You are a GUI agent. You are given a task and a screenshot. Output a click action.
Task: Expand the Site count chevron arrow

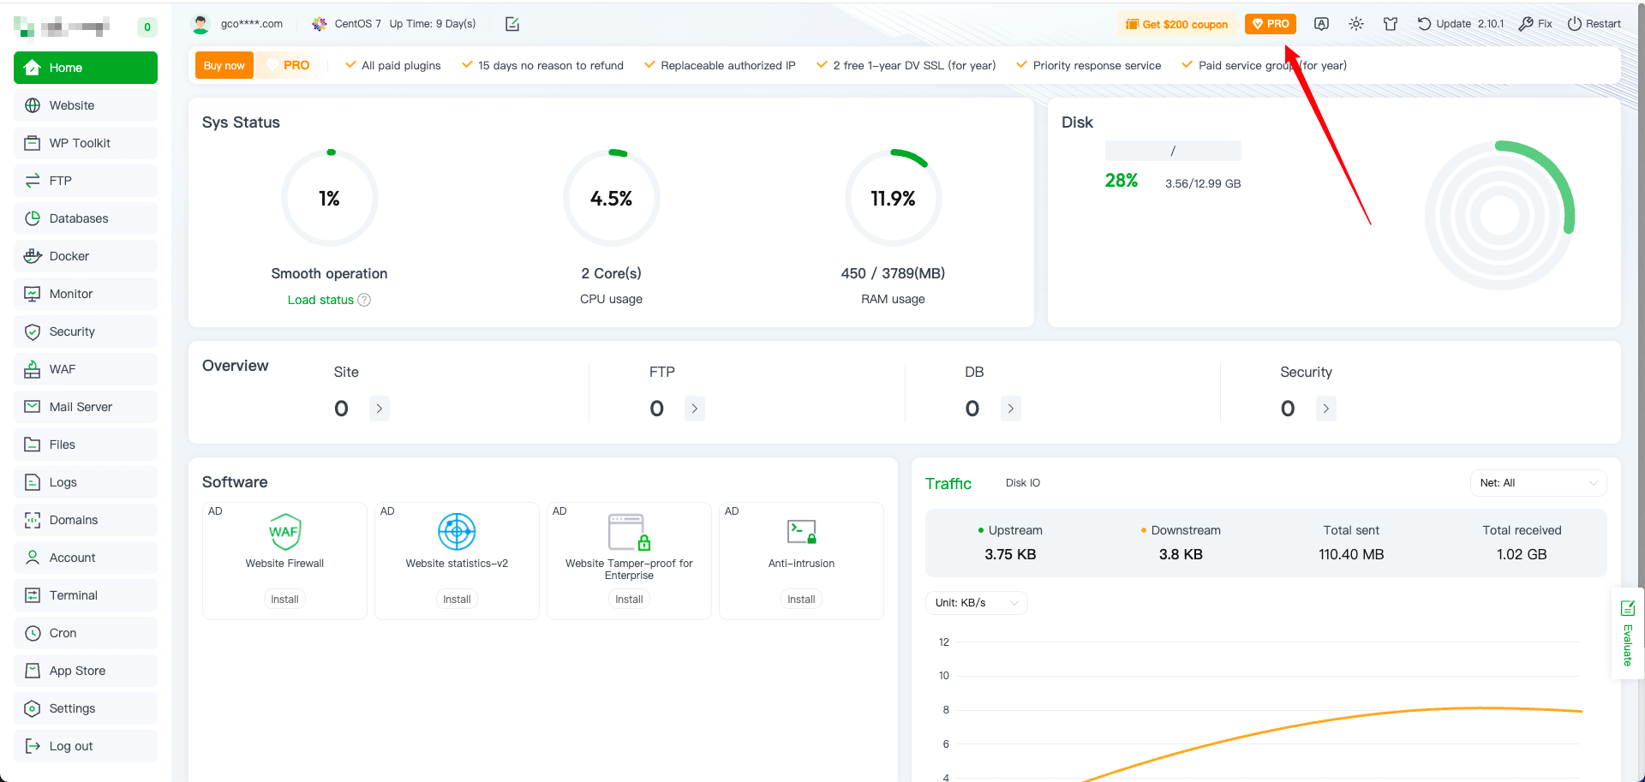point(380,409)
